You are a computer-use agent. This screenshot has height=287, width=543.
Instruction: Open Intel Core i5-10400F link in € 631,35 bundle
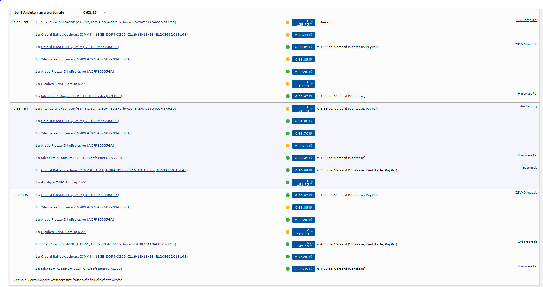108,22
